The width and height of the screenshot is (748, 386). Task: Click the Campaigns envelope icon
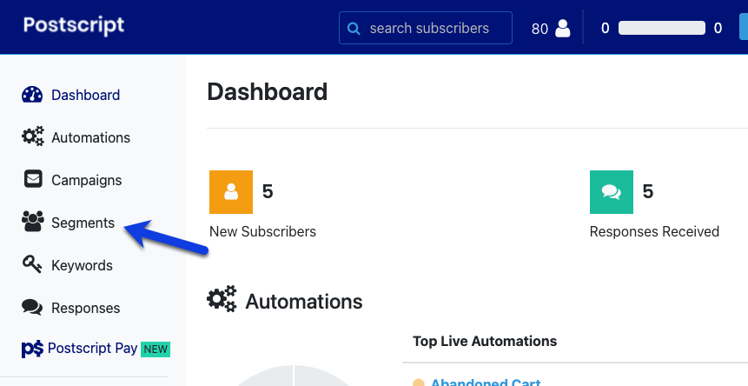pyautogui.click(x=33, y=179)
